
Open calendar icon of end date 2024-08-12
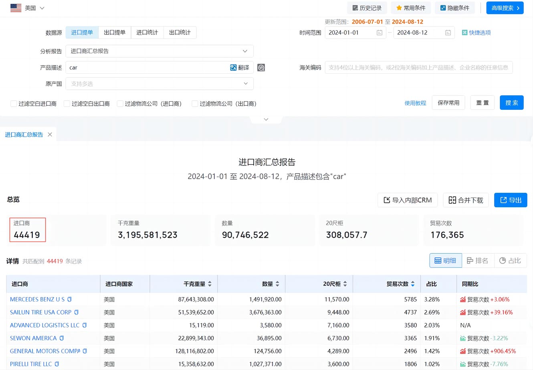point(448,32)
